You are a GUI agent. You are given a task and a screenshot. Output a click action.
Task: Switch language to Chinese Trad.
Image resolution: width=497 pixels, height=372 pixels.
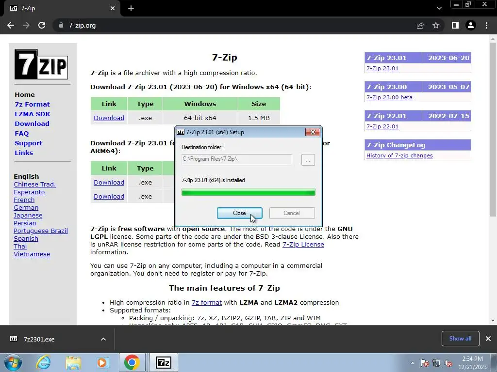click(x=34, y=185)
